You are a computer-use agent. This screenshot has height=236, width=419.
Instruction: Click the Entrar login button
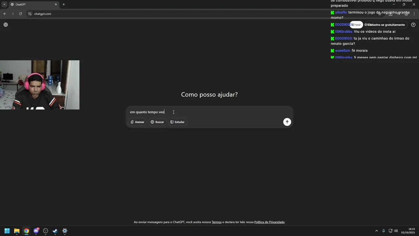coord(356,25)
